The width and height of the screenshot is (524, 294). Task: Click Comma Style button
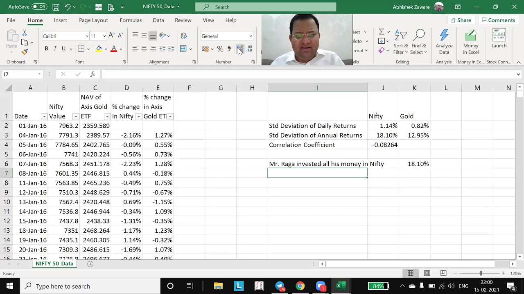point(229,49)
